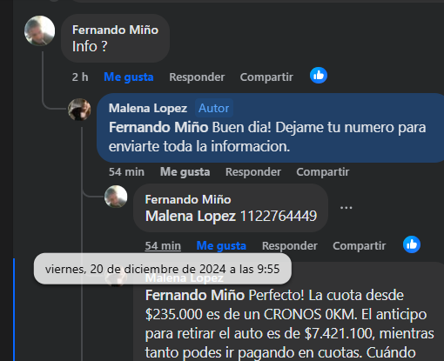Click Compartir under the Info comment
444x361 pixels.
(x=266, y=77)
